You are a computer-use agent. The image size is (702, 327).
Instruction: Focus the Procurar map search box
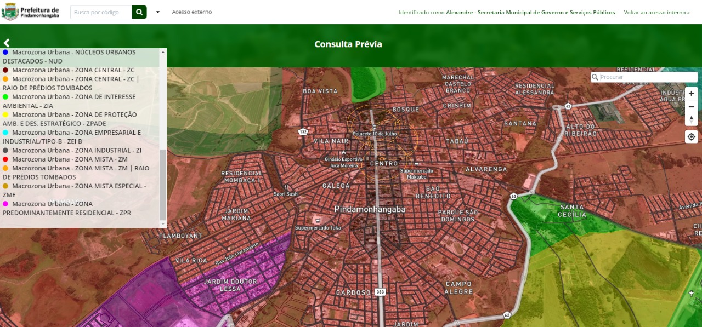pyautogui.click(x=647, y=77)
